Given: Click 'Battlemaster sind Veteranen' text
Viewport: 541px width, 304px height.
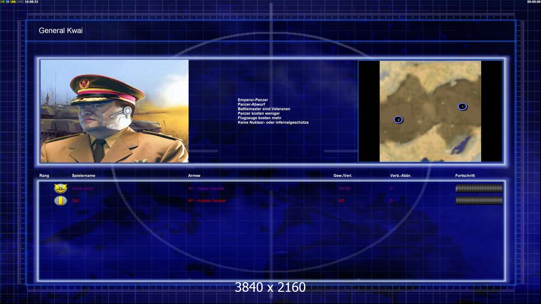Looking at the screenshot, I should (263, 109).
